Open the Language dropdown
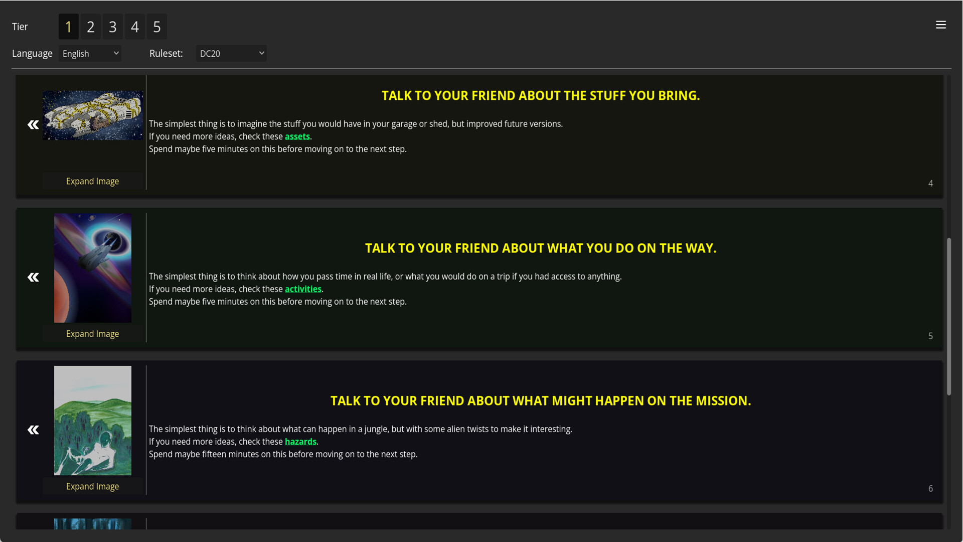Image resolution: width=963 pixels, height=542 pixels. tap(89, 53)
